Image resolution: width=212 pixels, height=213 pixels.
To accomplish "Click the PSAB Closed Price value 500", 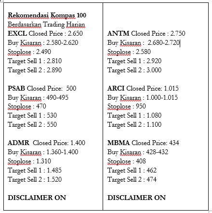I will click(71, 88).
